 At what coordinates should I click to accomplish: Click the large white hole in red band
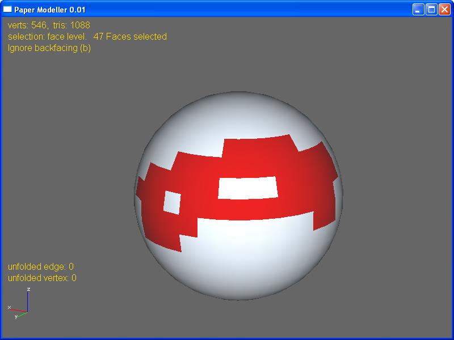click(248, 188)
